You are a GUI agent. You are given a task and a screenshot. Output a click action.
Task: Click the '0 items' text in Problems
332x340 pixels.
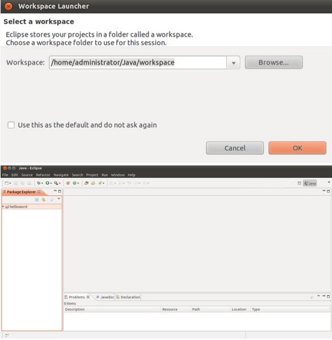tap(70, 303)
